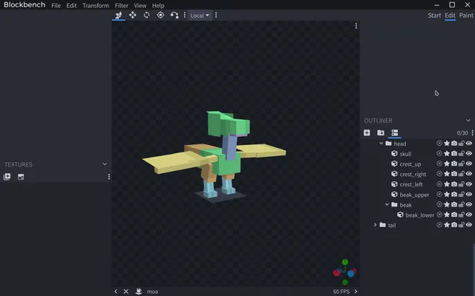Select the Move tool in toolbar

click(119, 15)
